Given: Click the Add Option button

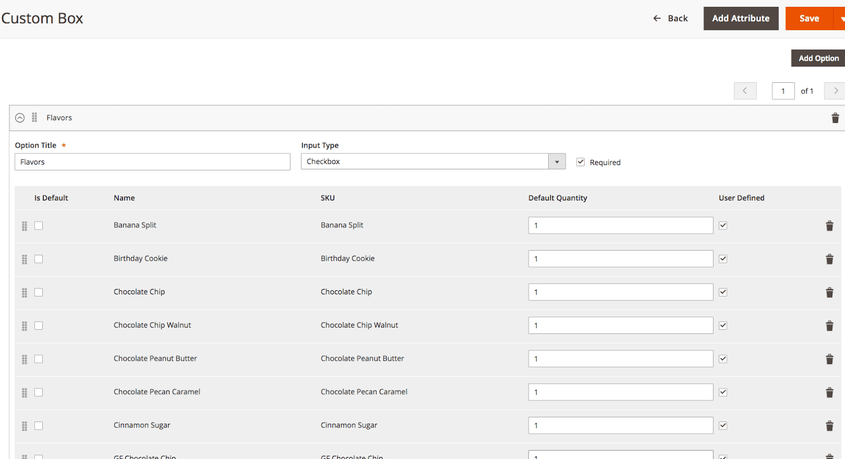Looking at the screenshot, I should tap(818, 58).
